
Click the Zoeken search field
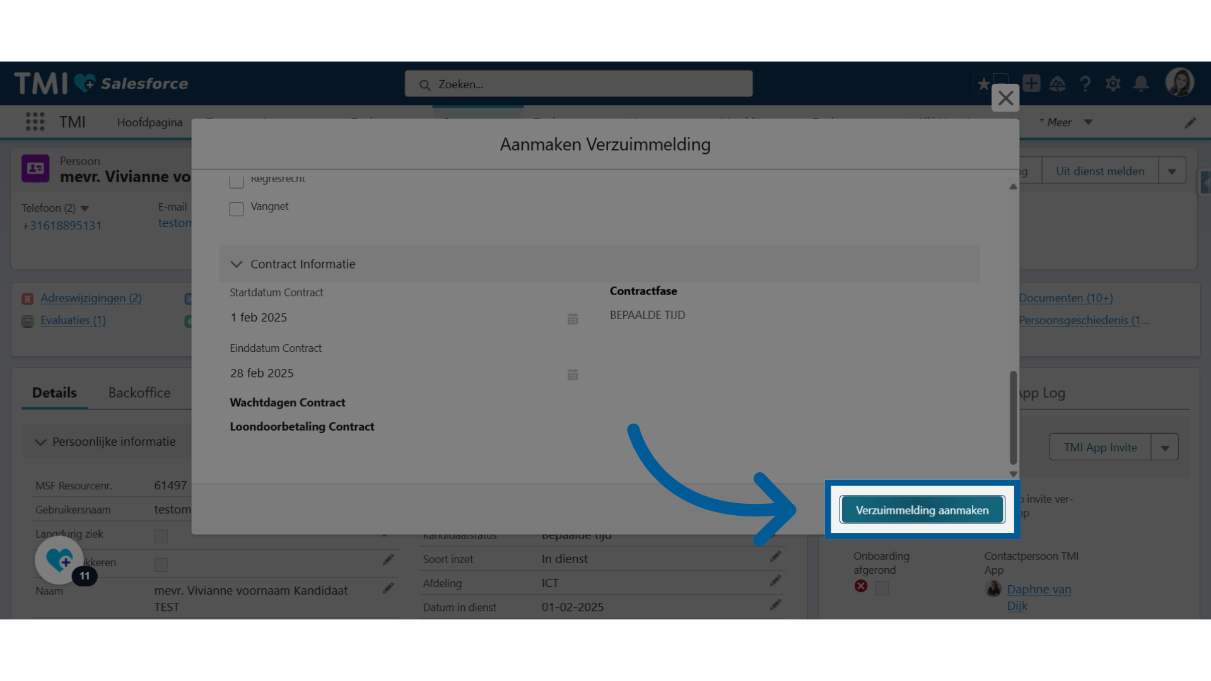(x=578, y=84)
